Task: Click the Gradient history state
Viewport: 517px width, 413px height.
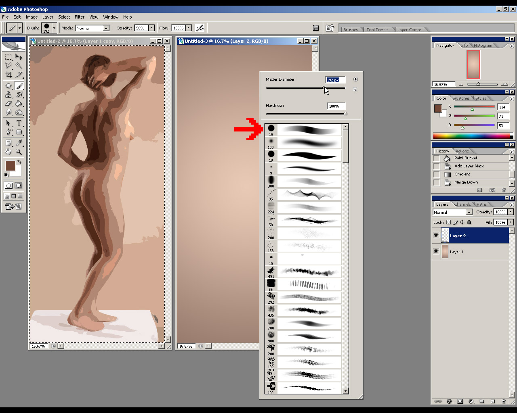Action: coord(462,174)
